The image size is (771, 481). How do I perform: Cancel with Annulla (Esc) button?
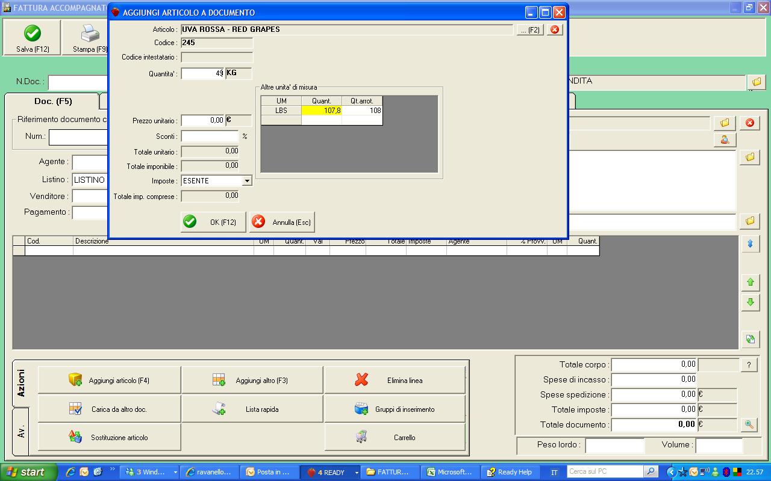coord(282,222)
